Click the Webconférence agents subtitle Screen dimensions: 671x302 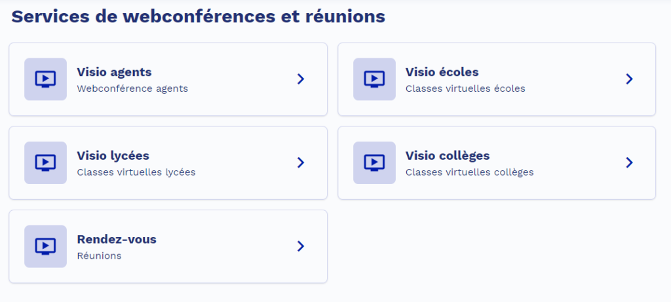click(x=132, y=89)
